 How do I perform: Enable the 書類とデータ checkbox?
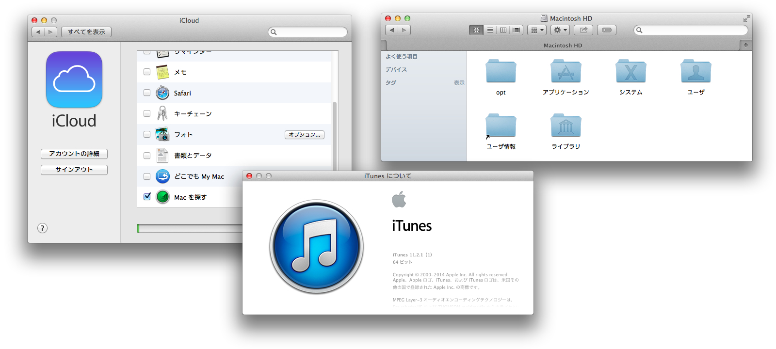[x=147, y=156]
